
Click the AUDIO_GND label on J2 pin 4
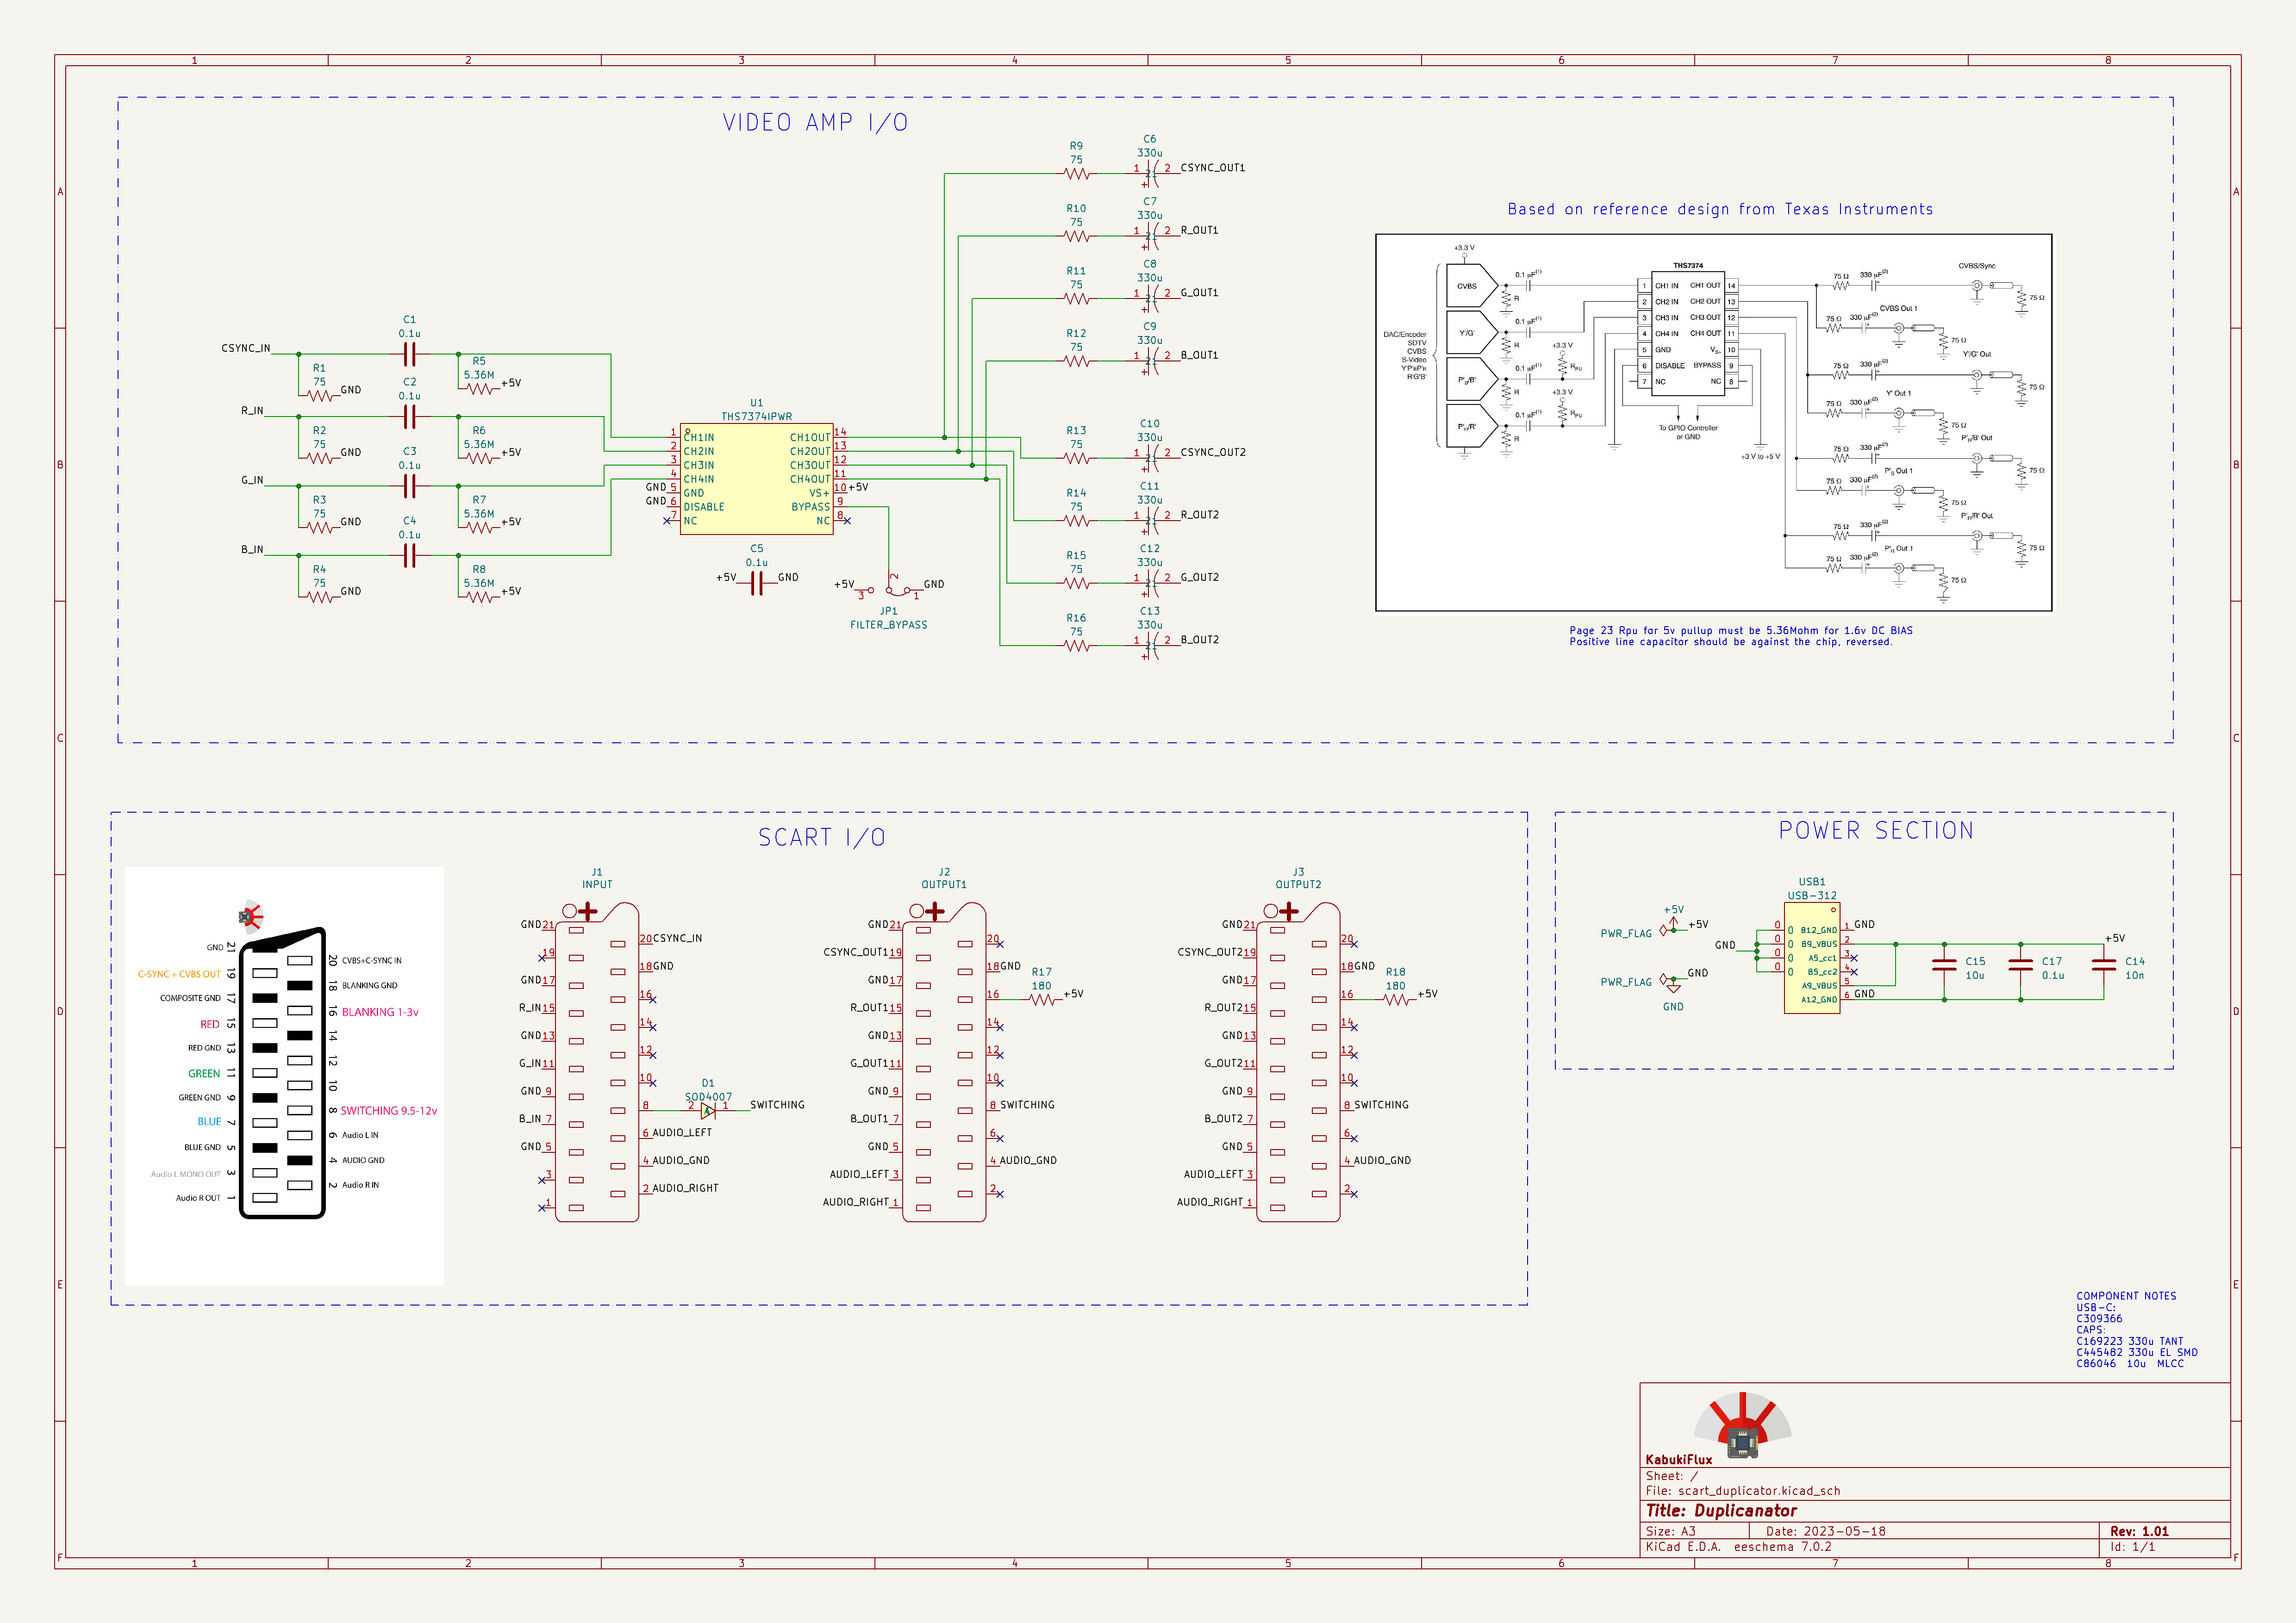tap(1028, 1161)
